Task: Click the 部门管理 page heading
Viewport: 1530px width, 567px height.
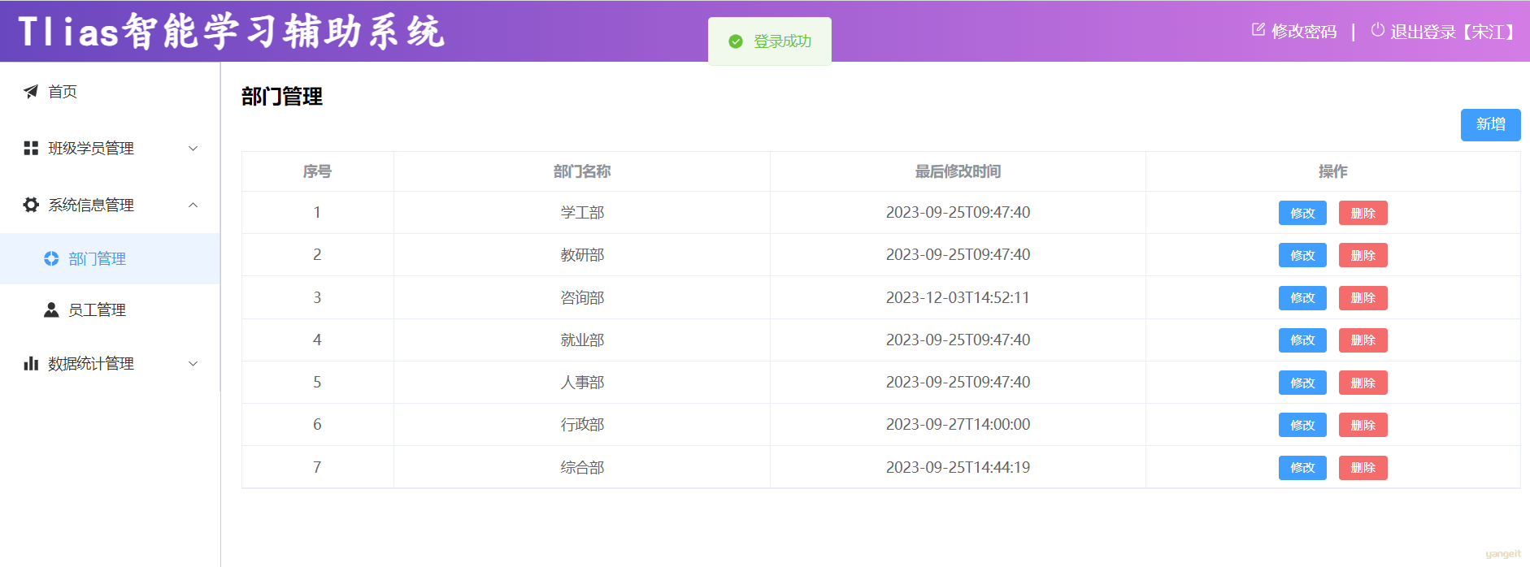Action: (x=282, y=97)
